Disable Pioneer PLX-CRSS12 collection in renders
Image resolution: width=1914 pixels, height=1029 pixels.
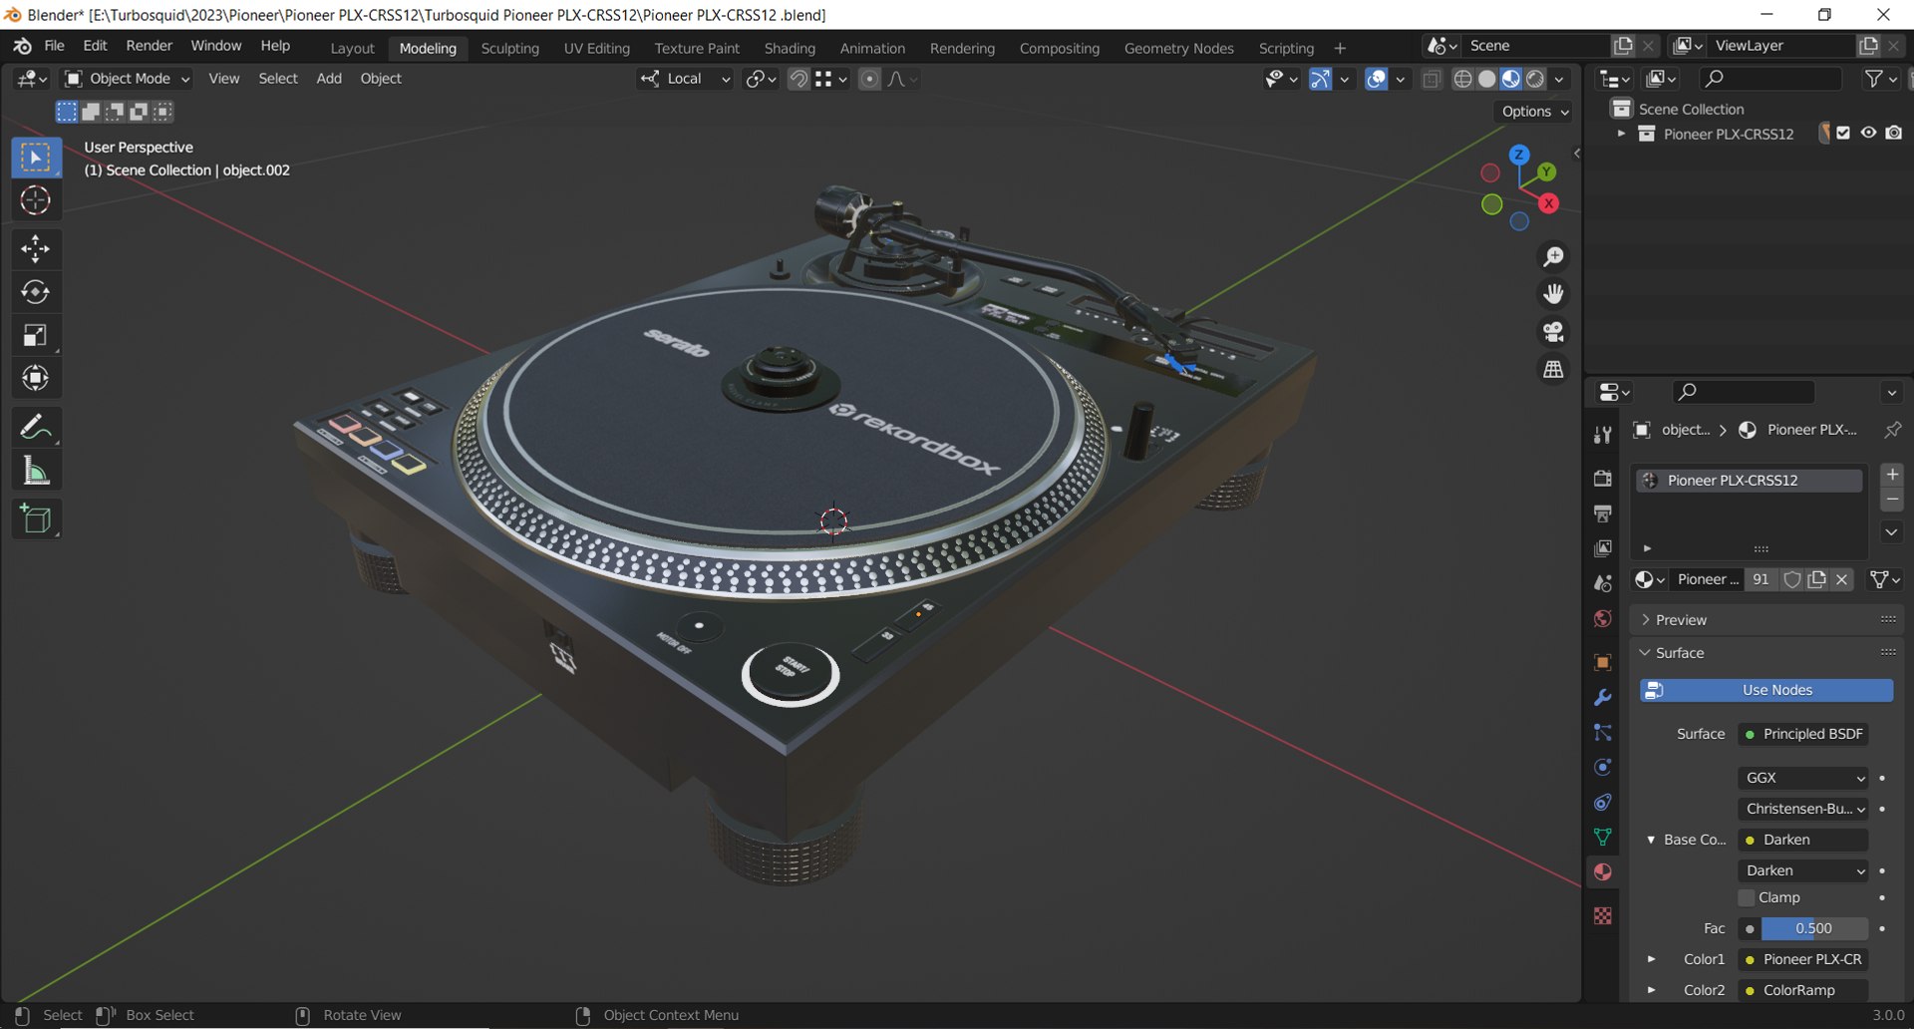point(1893,133)
